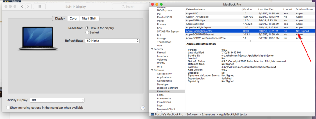Image resolution: width=316 pixels, height=119 pixels.
Task: Select Storage in the sidebar
Action: click(x=161, y=39)
